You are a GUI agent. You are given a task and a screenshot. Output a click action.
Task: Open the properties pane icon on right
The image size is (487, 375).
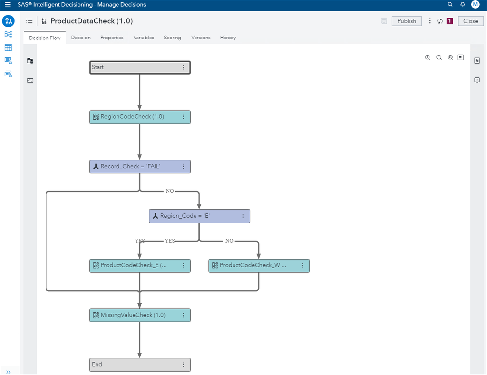tap(477, 61)
